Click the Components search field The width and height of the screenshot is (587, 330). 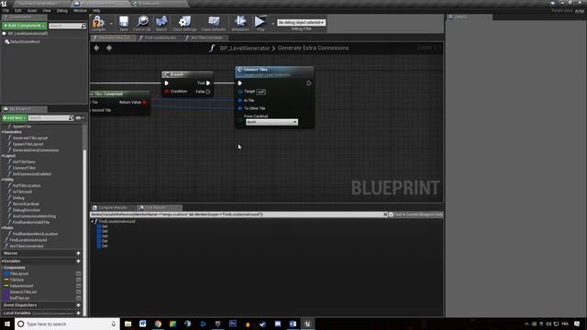pos(67,26)
